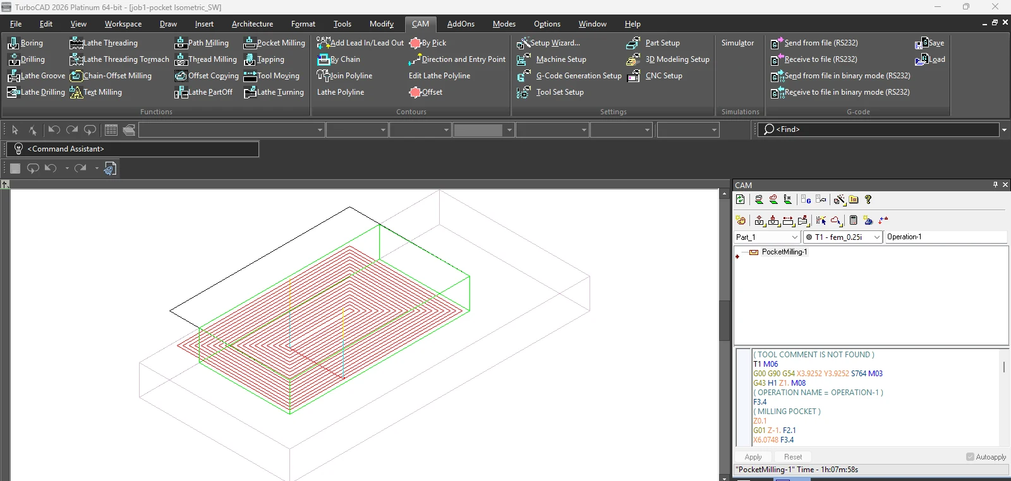The image size is (1011, 481).
Task: Open Tool Set Setup
Action: coord(550,92)
